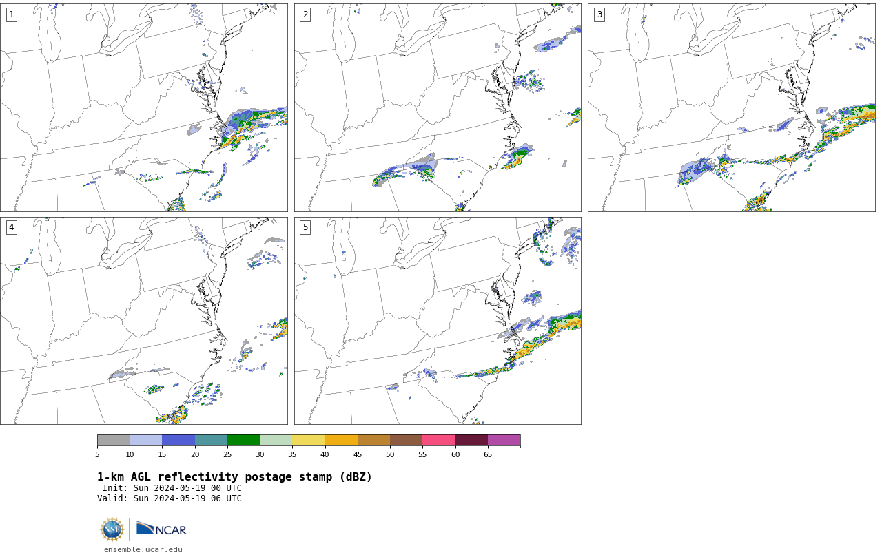The image size is (882, 557).
Task: Click colorbar tick label 5
Action: (x=97, y=454)
